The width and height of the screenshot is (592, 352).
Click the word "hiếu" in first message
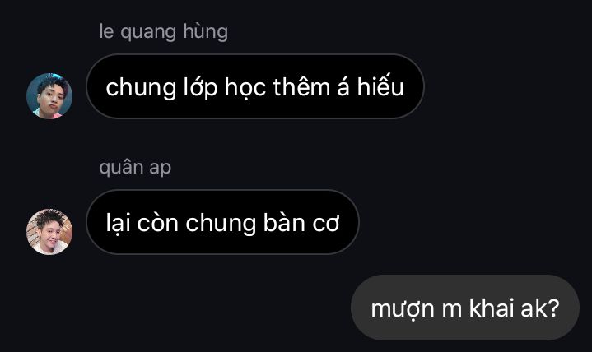(380, 86)
